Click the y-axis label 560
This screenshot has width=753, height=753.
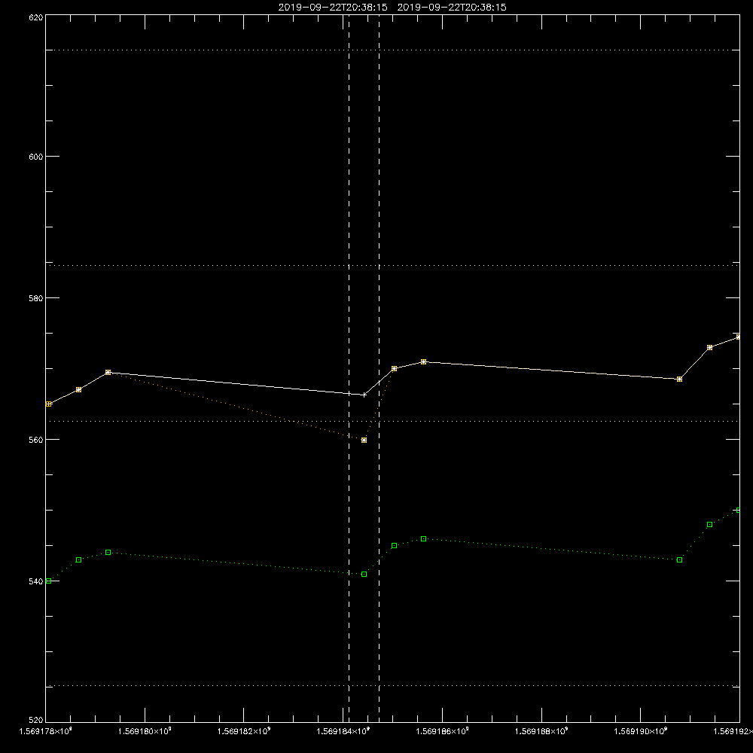pos(36,440)
